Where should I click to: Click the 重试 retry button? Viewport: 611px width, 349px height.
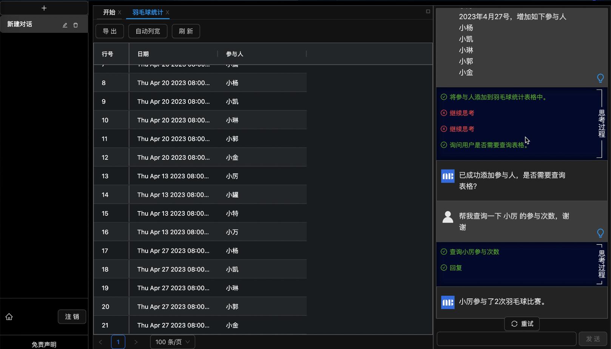click(x=522, y=324)
